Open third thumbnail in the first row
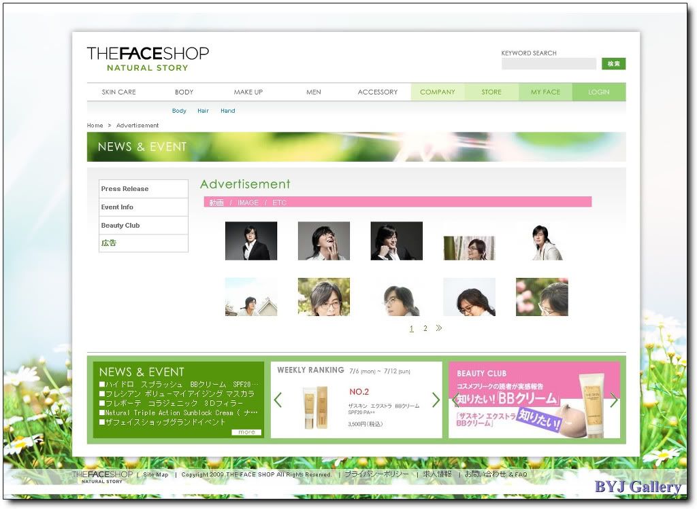 (x=397, y=241)
